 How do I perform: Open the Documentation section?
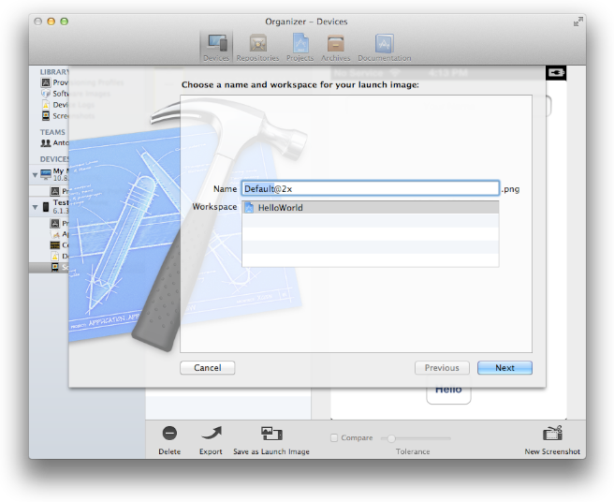pos(384,46)
